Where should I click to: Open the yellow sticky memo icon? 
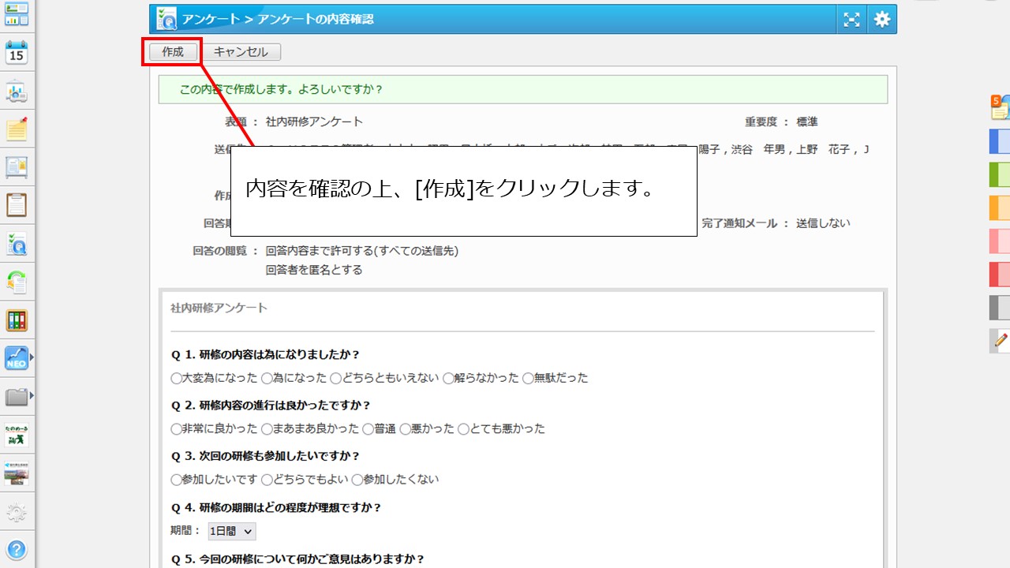(x=17, y=129)
